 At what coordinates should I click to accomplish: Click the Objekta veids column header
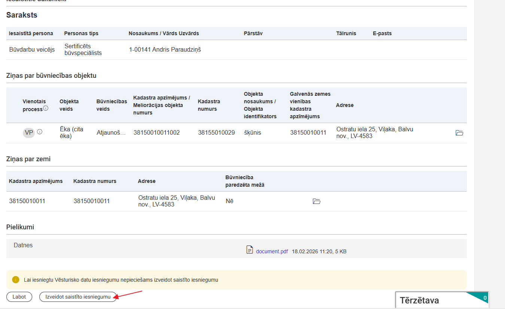[x=69, y=105]
